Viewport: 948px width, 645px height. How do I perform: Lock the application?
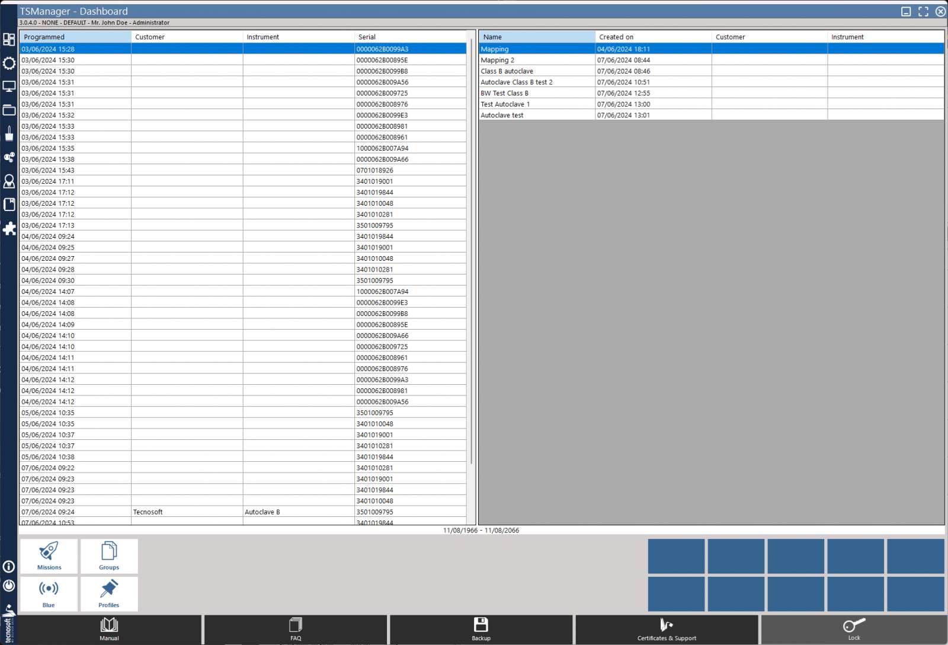[x=853, y=629]
